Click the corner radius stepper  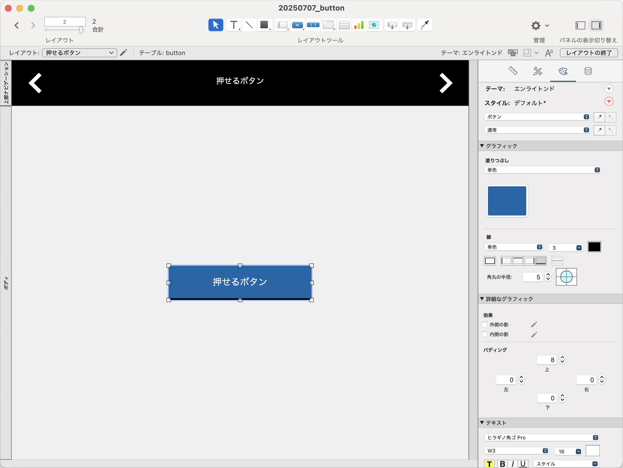pyautogui.click(x=548, y=277)
